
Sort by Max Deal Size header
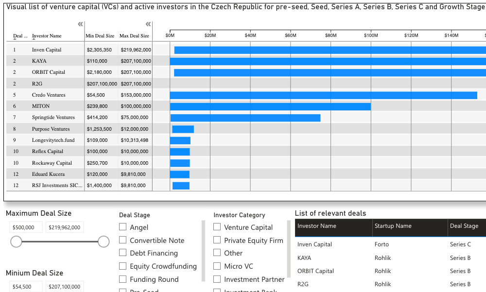point(134,36)
